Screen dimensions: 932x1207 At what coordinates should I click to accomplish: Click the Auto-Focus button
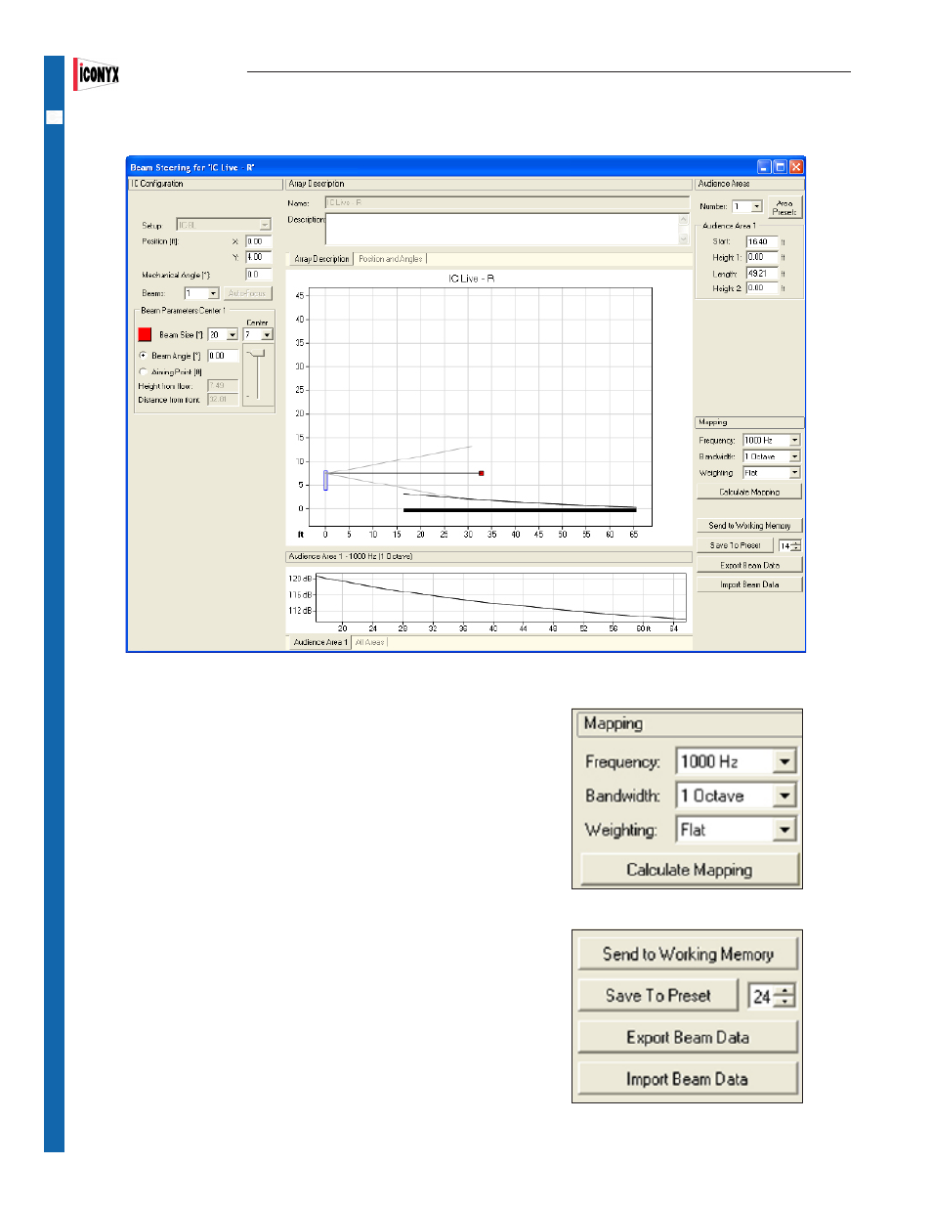point(247,293)
